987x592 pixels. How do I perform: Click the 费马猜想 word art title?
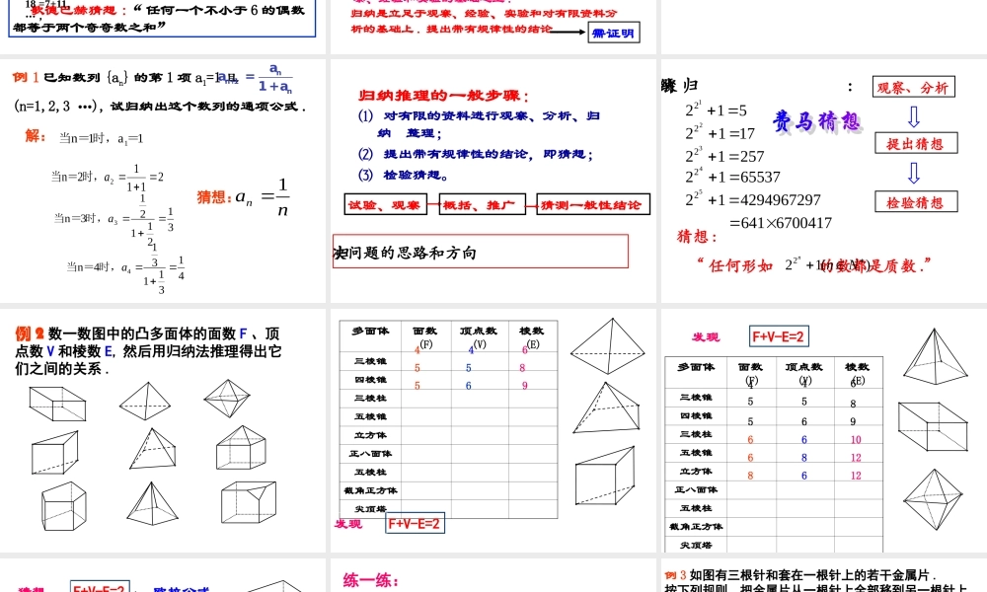pos(816,120)
